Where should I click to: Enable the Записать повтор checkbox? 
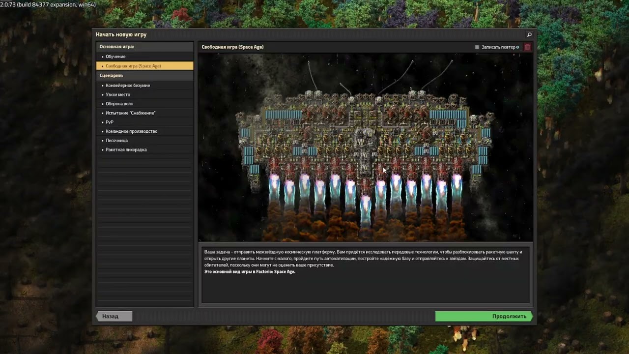(x=477, y=47)
